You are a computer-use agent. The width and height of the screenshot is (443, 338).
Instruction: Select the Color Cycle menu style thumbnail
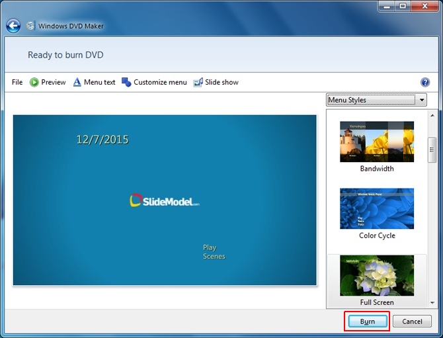pos(377,208)
